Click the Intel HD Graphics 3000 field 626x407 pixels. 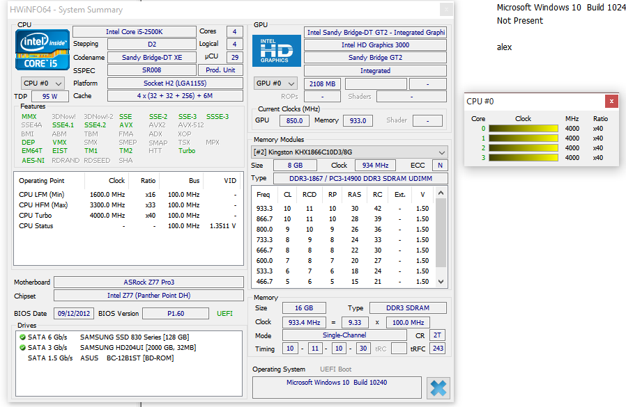coord(375,45)
